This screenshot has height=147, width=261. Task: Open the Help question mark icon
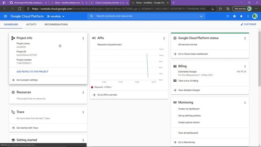click(234, 16)
